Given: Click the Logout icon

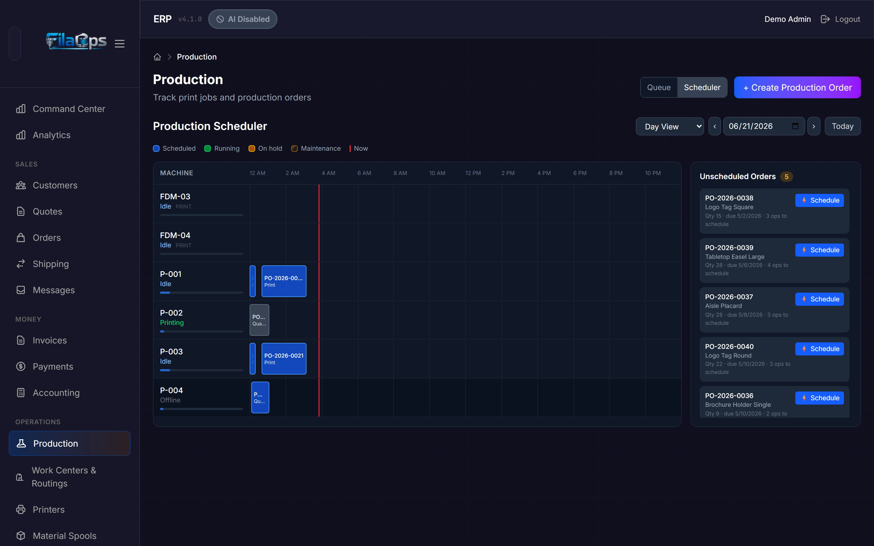Looking at the screenshot, I should [825, 19].
